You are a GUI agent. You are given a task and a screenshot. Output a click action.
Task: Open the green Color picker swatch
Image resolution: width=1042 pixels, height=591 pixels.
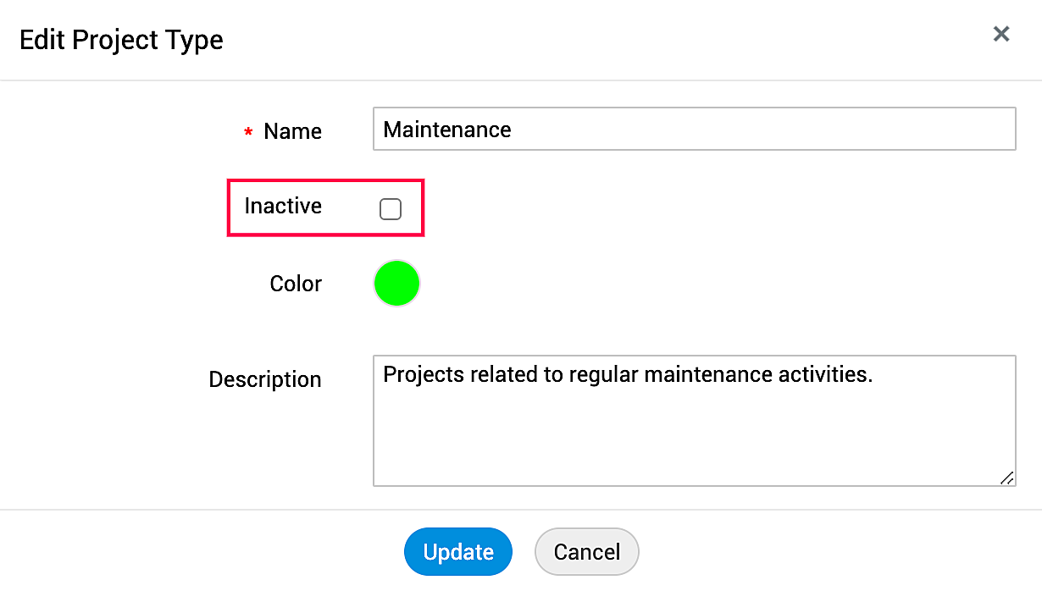(396, 284)
